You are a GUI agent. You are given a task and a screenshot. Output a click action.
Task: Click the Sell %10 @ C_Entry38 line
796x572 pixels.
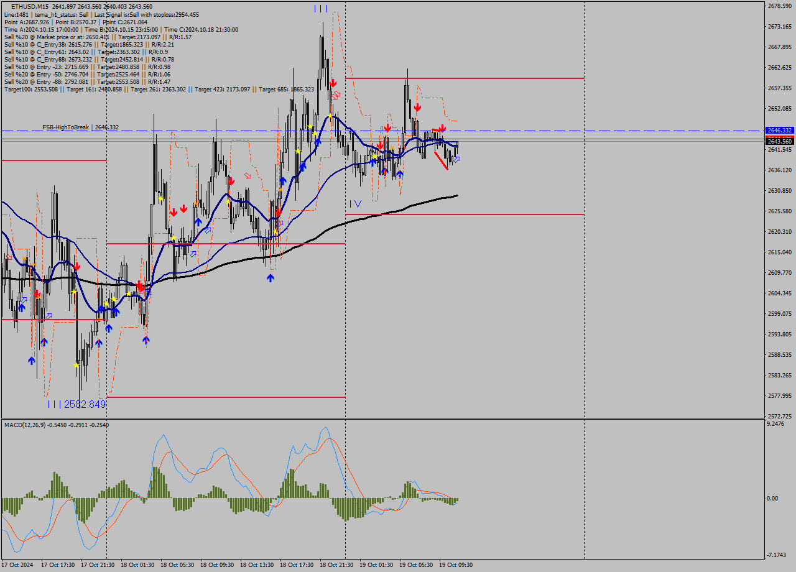click(89, 44)
